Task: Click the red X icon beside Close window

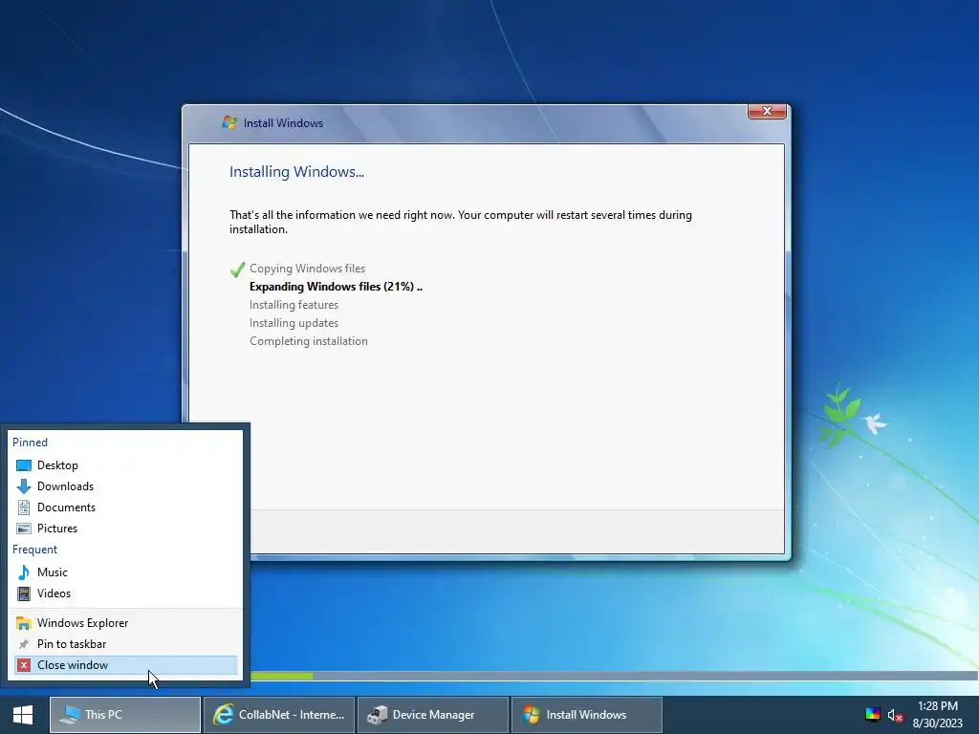Action: pos(24,665)
